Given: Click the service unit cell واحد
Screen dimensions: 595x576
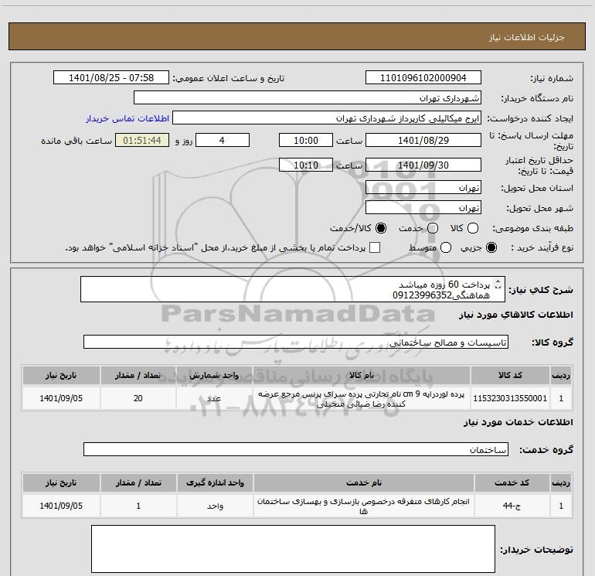Looking at the screenshot, I should [x=215, y=506].
